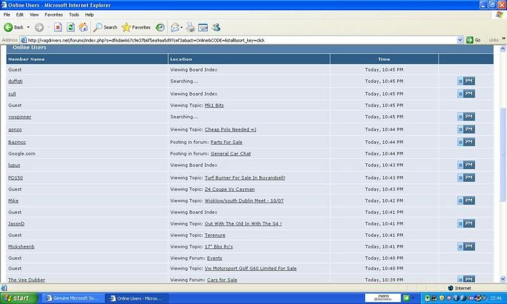Viewport: 507px width, 304px height.
Task: Click the Messenger toolbar icon
Action: click(216, 27)
